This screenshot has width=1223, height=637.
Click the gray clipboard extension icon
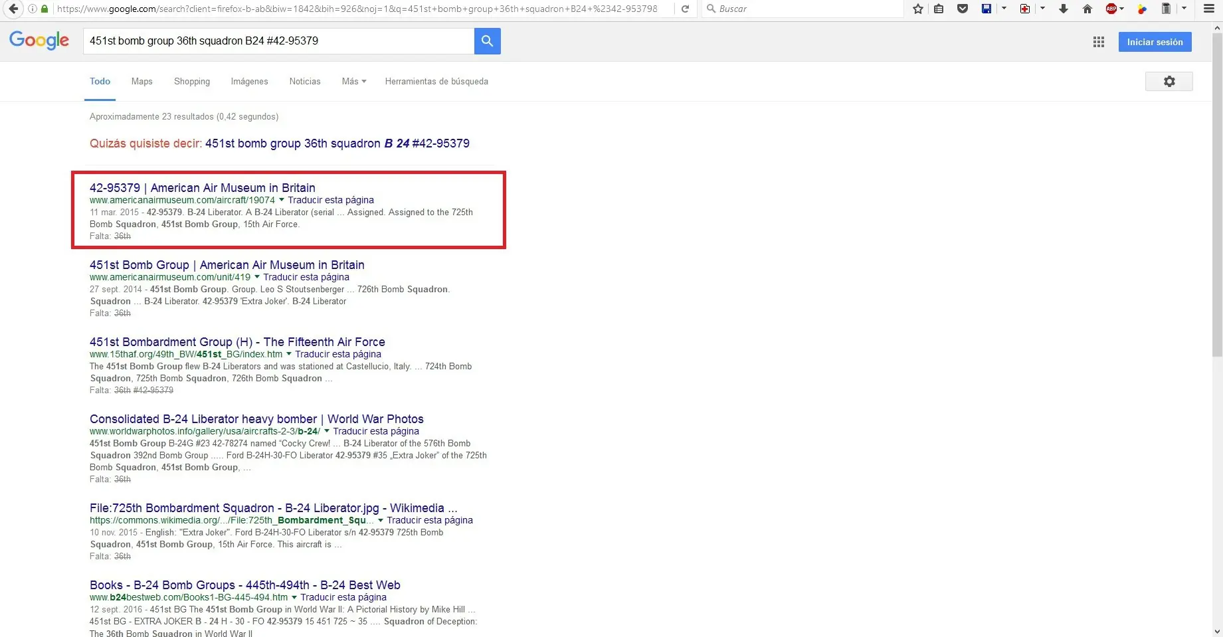point(1166,9)
